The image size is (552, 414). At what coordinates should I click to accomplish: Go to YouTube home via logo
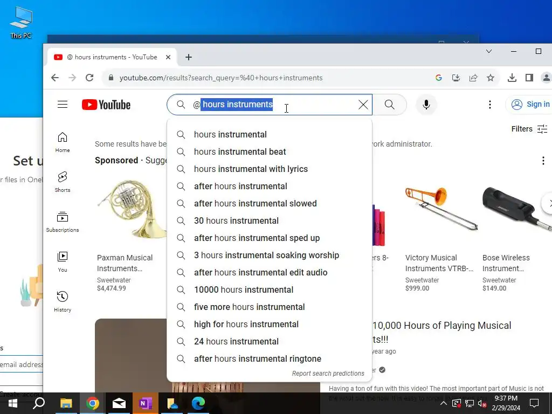(106, 105)
